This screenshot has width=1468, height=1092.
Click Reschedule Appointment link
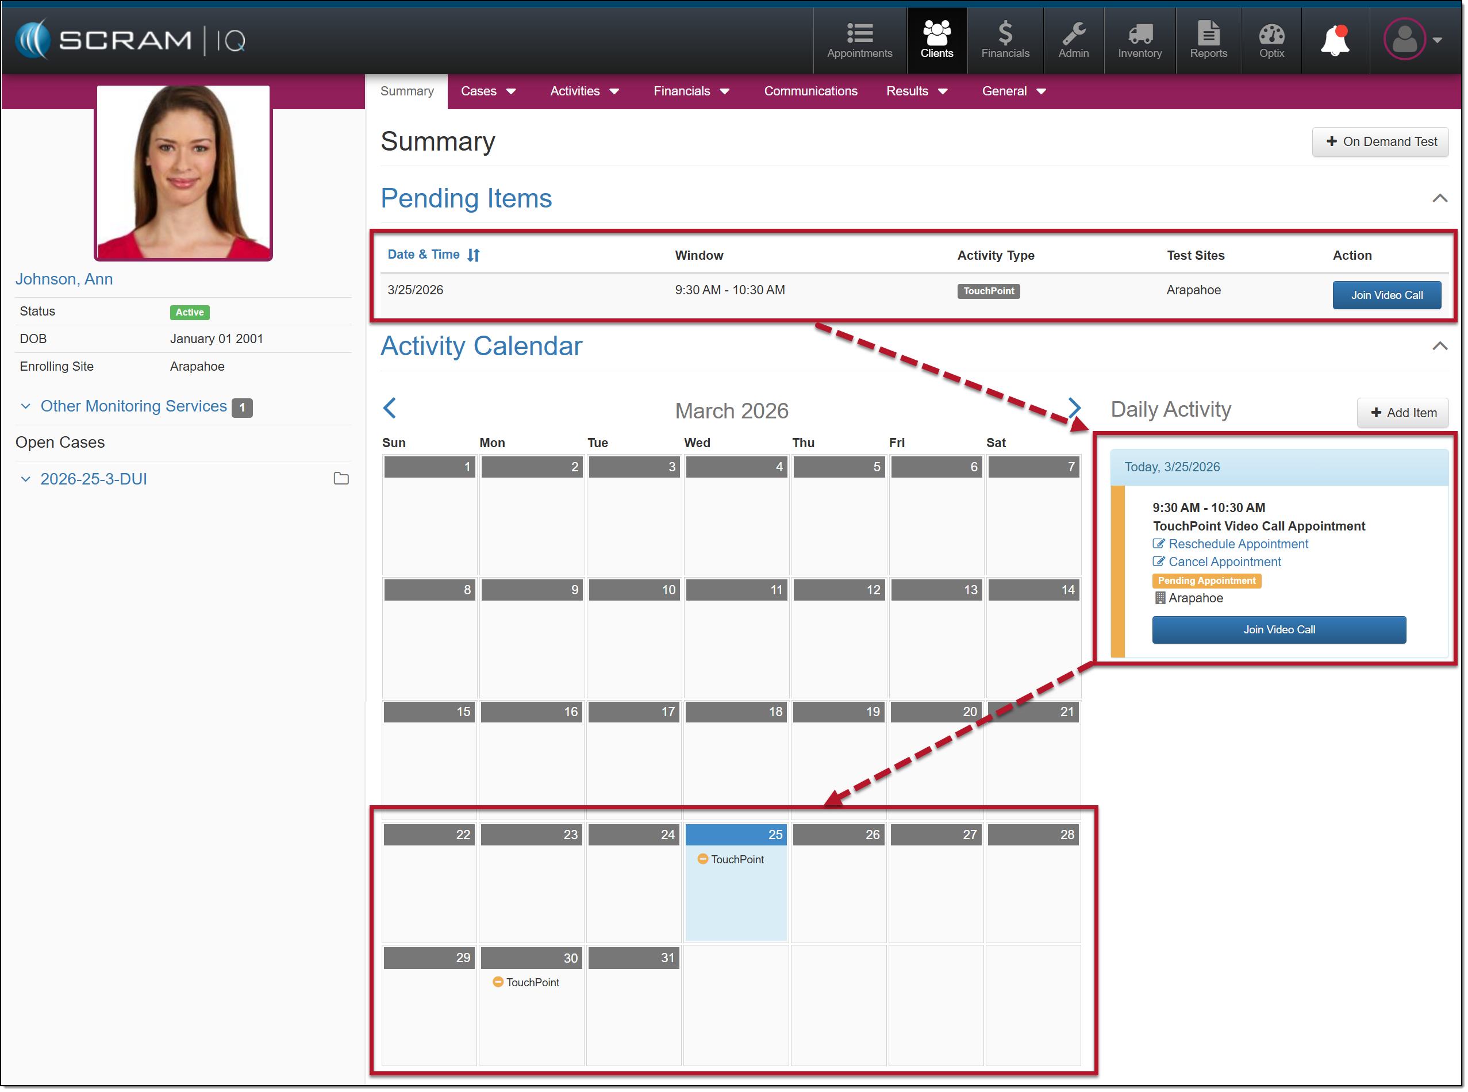pos(1238,544)
